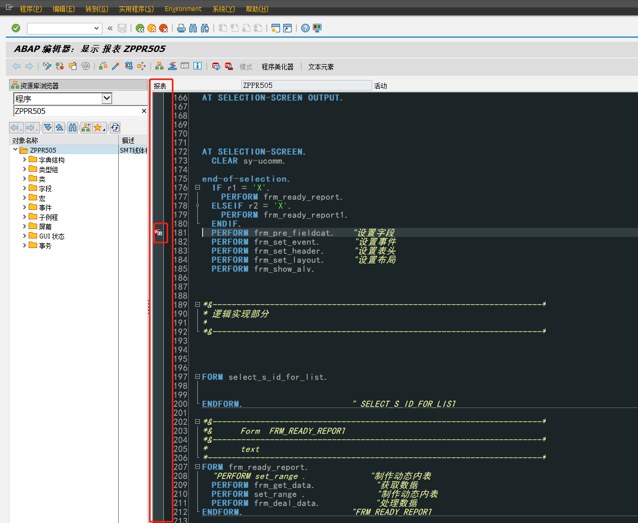Click the blue info Help On icon
The height and width of the screenshot is (523, 638).
(198, 66)
